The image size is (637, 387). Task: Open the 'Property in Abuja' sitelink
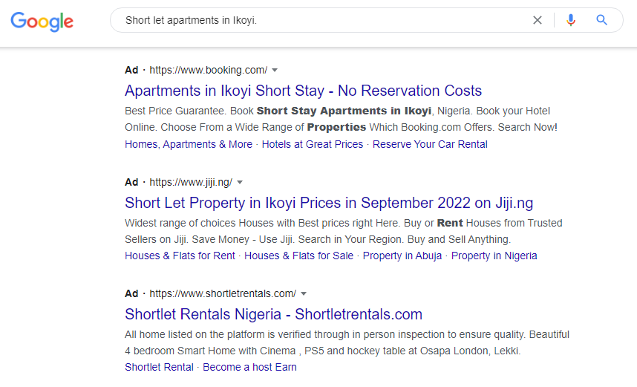(402, 256)
